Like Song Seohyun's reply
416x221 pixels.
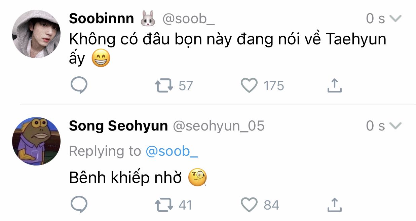(x=250, y=205)
